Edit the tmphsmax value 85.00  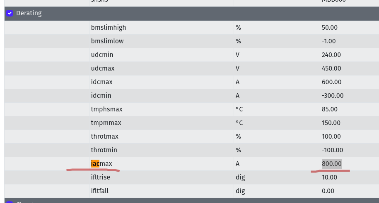(x=330, y=109)
